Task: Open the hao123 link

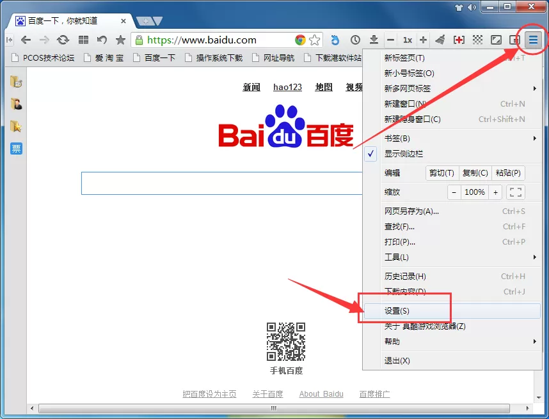Action: [287, 87]
